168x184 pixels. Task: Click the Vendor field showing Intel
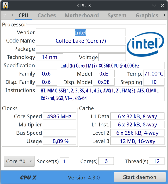tap(81, 32)
